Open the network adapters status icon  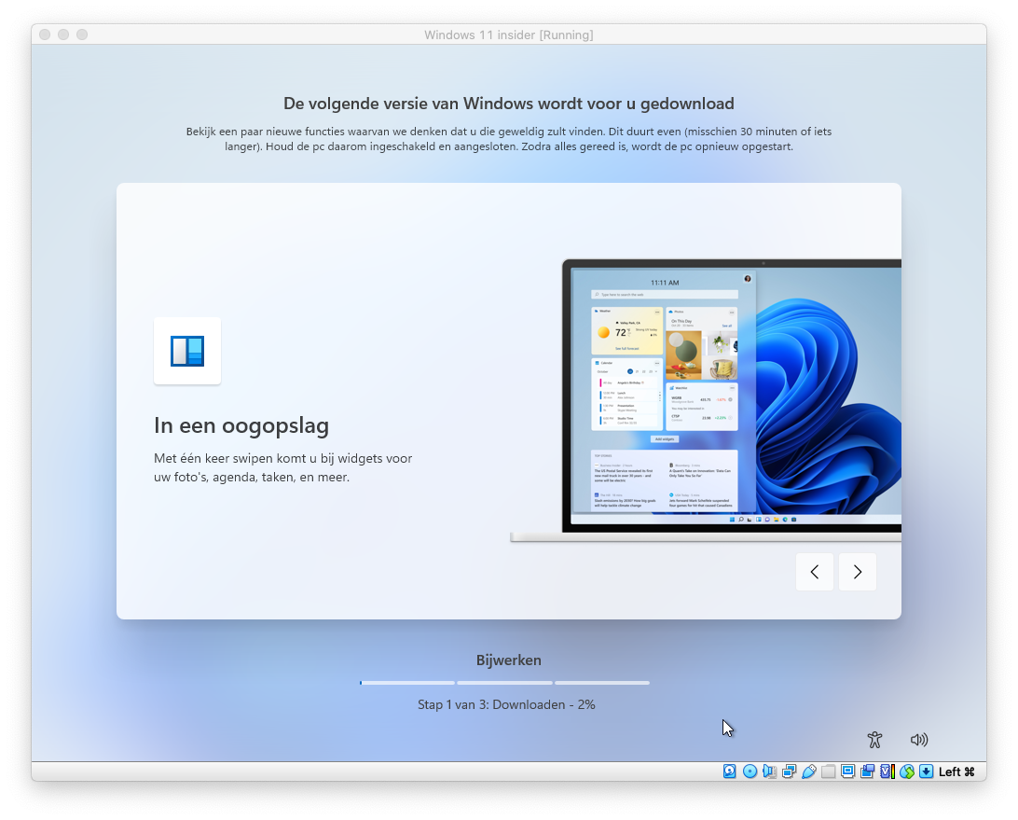click(789, 771)
